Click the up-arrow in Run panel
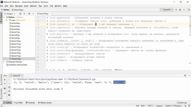This screenshot has height=107, width=191. point(9,80)
